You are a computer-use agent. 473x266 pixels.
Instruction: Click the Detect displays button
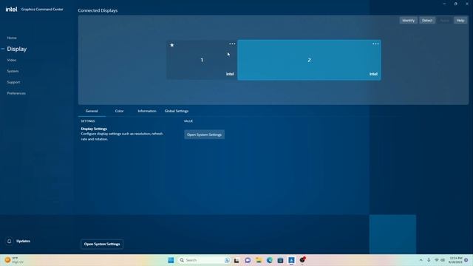point(427,20)
